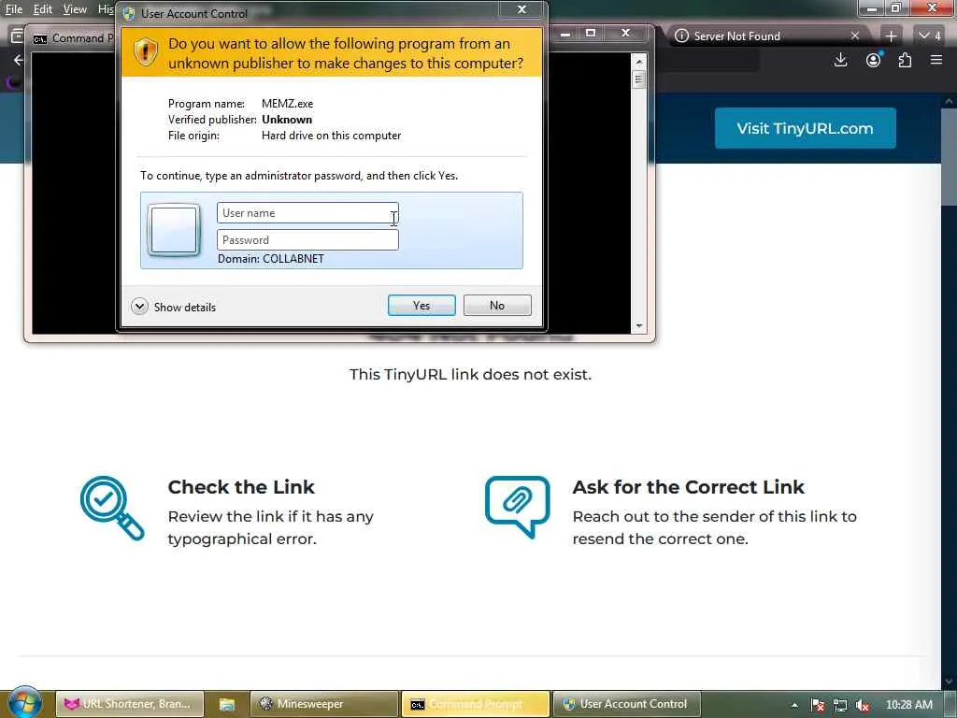Viewport: 957px width, 718px height.
Task: Open browser downloads icon
Action: 840,60
